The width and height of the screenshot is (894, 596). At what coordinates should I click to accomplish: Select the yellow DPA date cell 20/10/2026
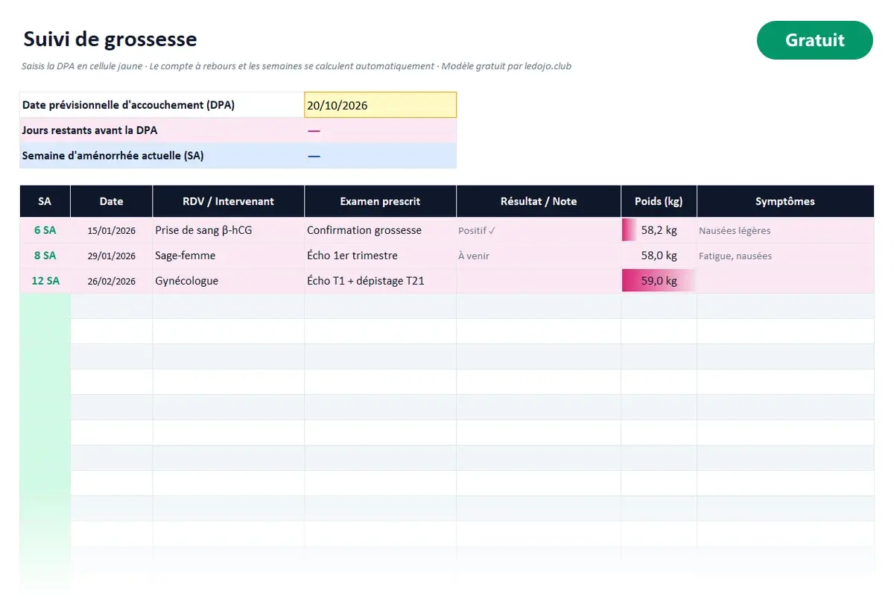(380, 105)
